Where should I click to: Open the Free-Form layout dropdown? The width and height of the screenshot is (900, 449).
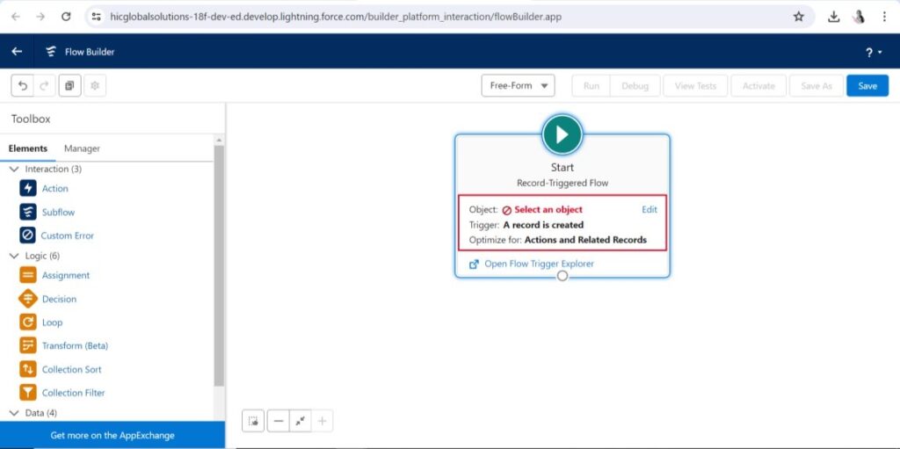tap(518, 85)
